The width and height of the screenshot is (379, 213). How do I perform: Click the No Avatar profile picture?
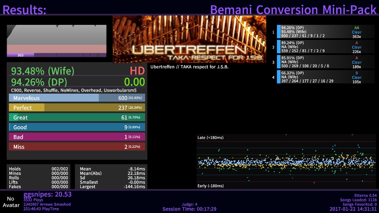(10, 202)
